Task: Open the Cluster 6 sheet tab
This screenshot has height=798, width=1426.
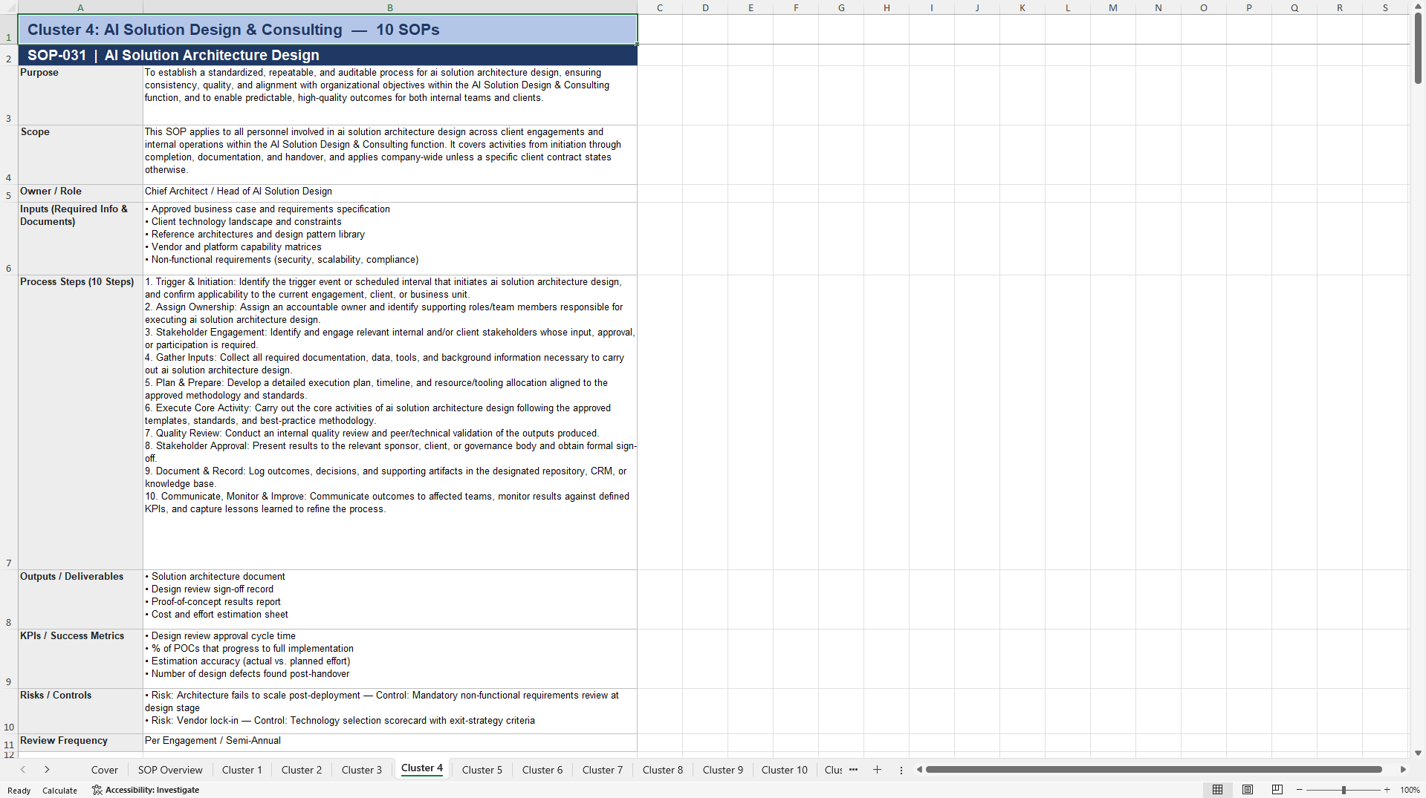Action: pos(542,770)
